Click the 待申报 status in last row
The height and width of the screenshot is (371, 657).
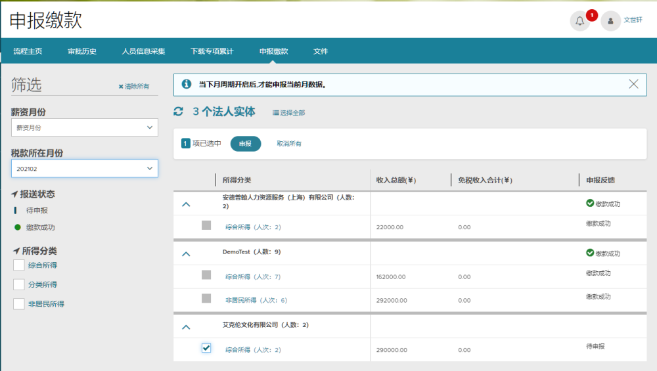click(595, 346)
